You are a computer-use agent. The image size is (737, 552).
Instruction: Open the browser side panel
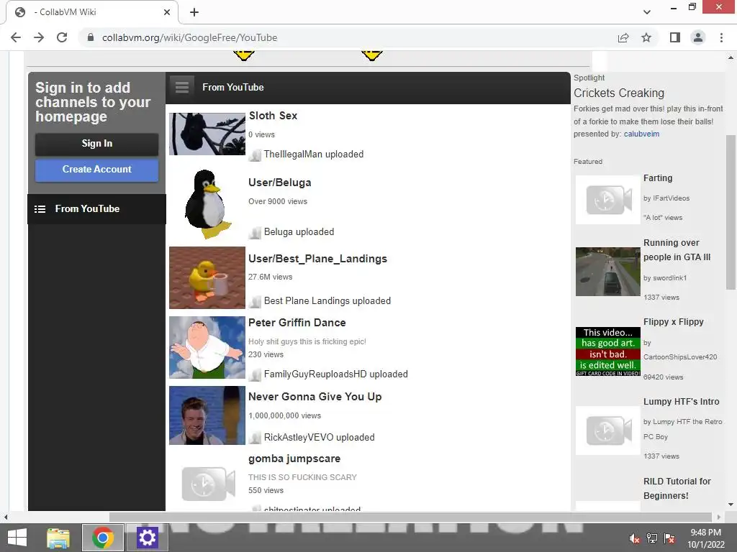[x=675, y=37]
